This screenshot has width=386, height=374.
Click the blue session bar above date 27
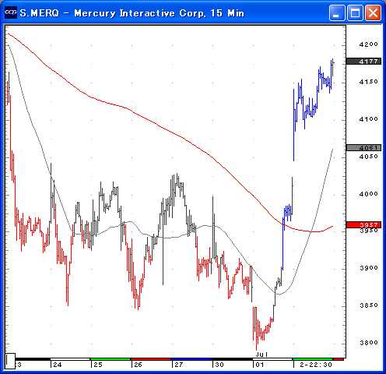coord(191,359)
